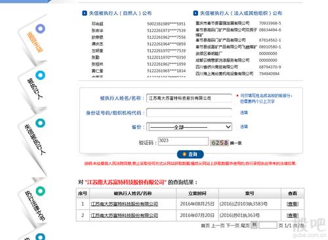Screen dimensions: 328x240
Task: Select organization code 08910580-1
Action: 270,47
